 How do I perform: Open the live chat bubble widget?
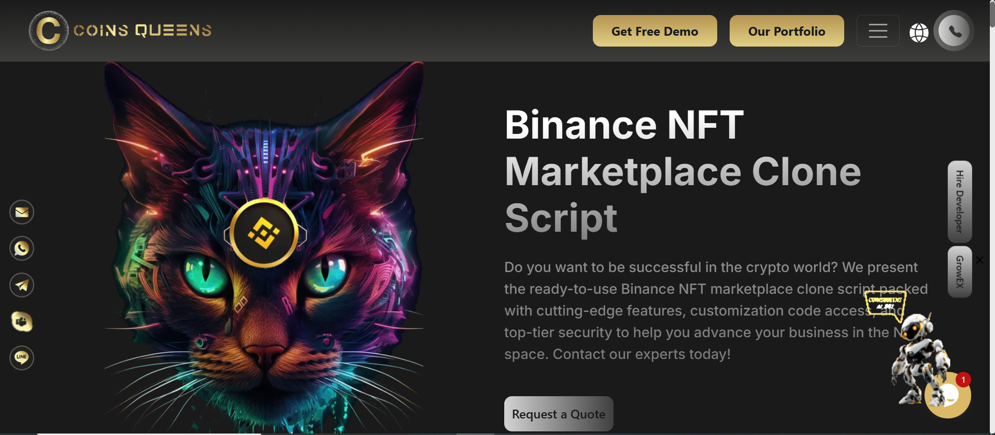(948, 395)
